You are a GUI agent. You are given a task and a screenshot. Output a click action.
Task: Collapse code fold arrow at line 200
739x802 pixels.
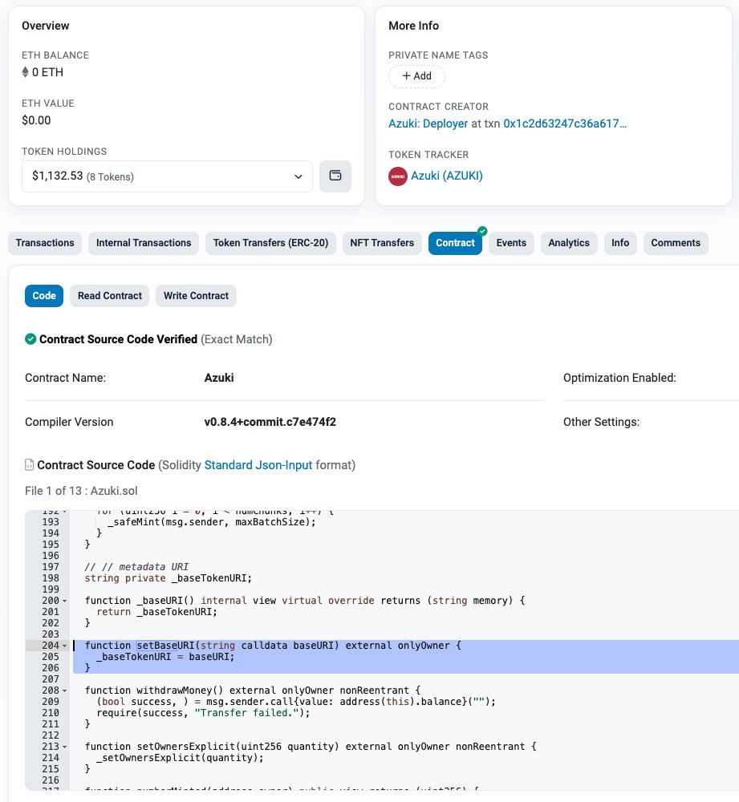pos(64,601)
